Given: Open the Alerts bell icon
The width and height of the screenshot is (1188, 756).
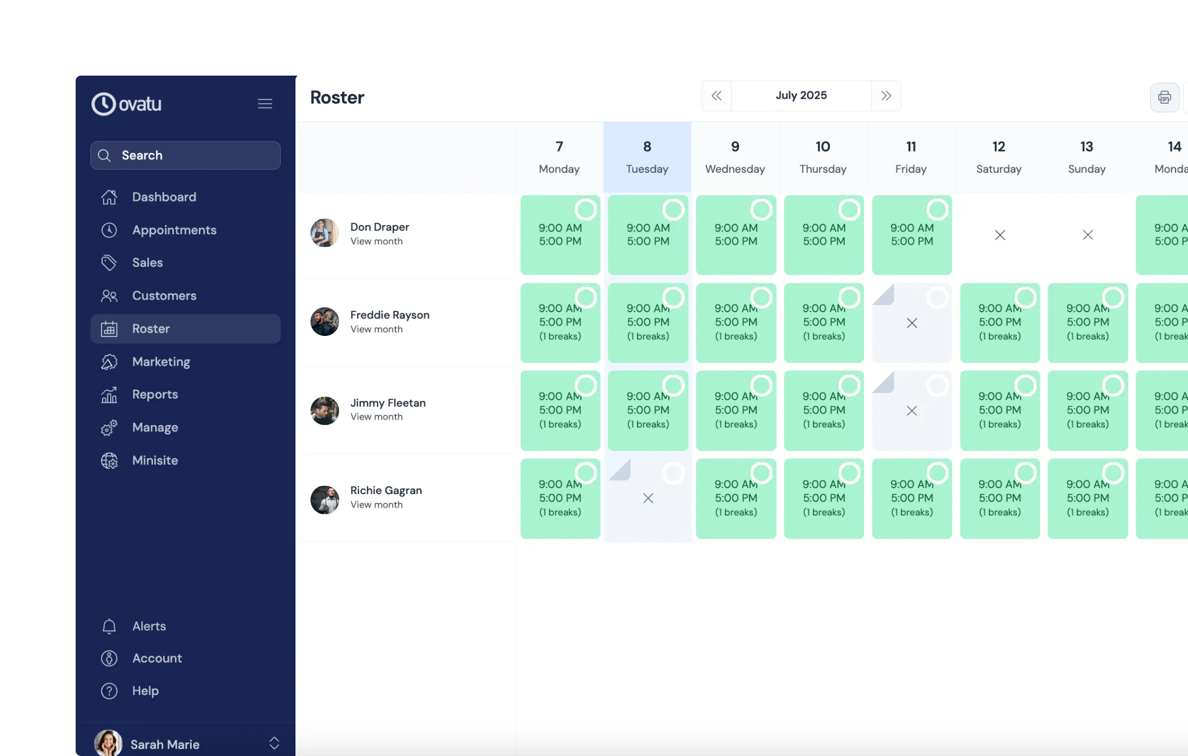Looking at the screenshot, I should point(110,626).
